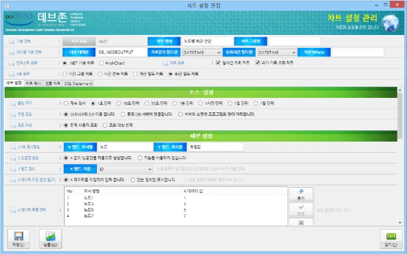Select the 10-second polling interval option
This screenshot has height=254, width=407.
tap(119, 103)
